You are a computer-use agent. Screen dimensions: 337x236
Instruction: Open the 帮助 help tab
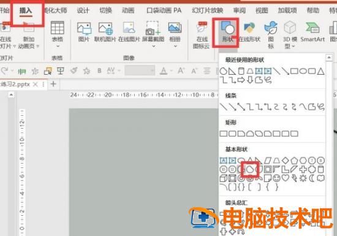[x=313, y=10]
